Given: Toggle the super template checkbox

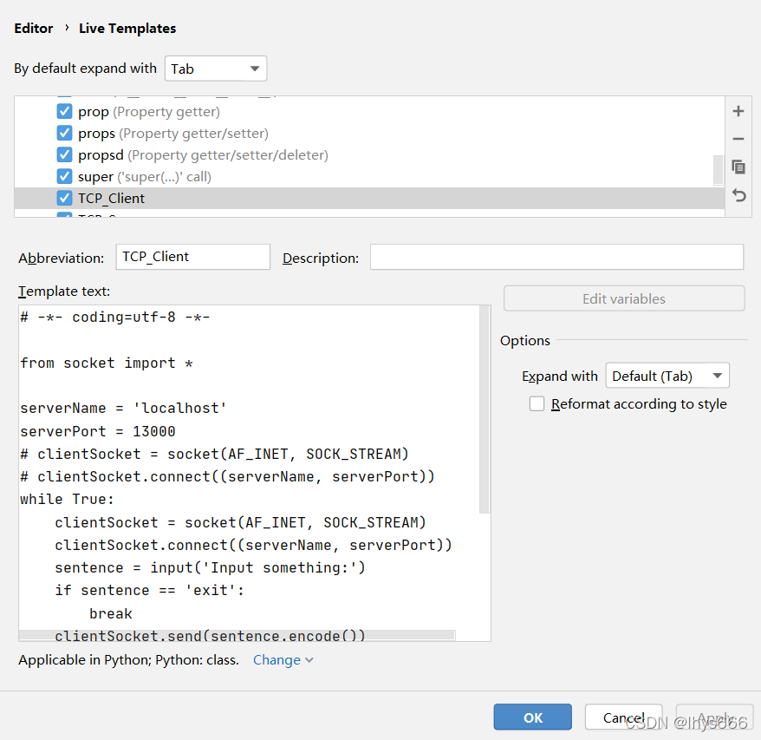Looking at the screenshot, I should point(64,176).
